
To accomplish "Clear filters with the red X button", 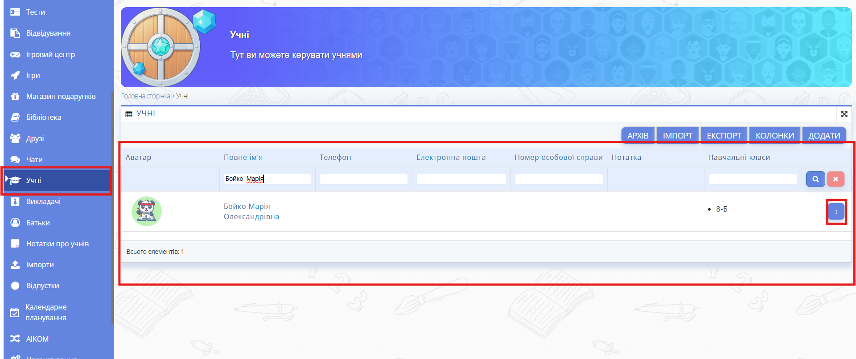I will (835, 179).
